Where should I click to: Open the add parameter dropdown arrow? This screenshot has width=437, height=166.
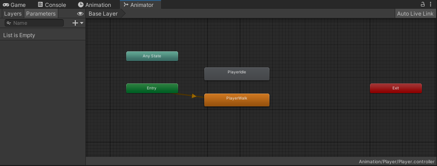pyautogui.click(x=82, y=23)
